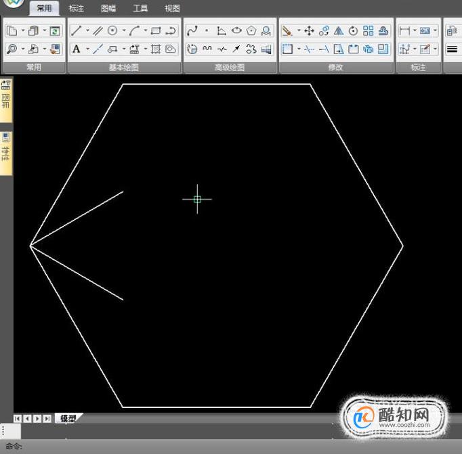Go to first layout tab button
The height and width of the screenshot is (454, 462).
[x=18, y=418]
